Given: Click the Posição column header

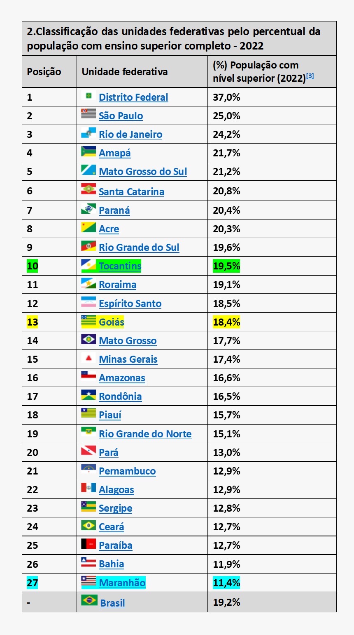Looking at the screenshot, I should coord(44,72).
